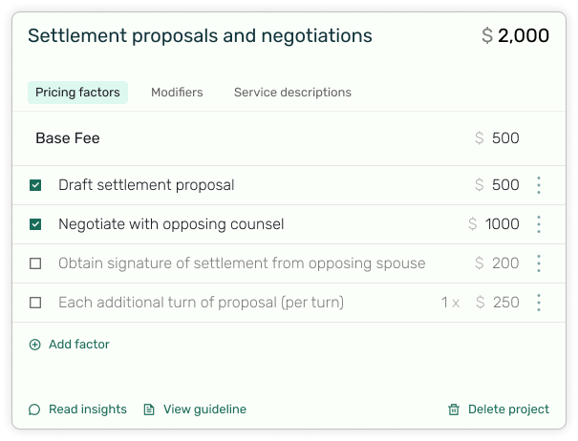Open the View guideline link
Screen dimensions: 578x441
205,409
